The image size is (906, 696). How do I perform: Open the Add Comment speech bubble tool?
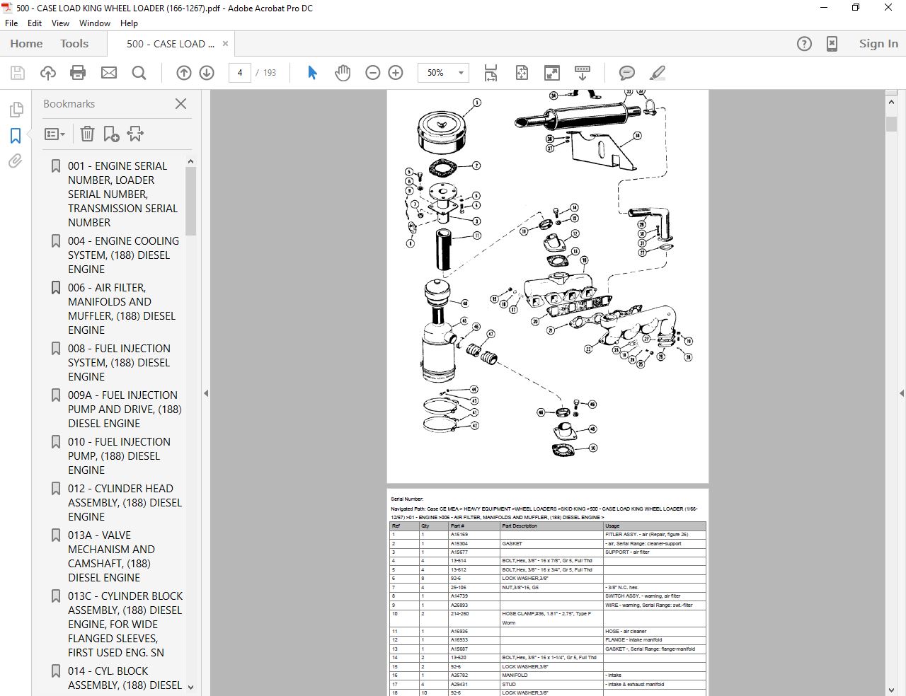pos(626,72)
